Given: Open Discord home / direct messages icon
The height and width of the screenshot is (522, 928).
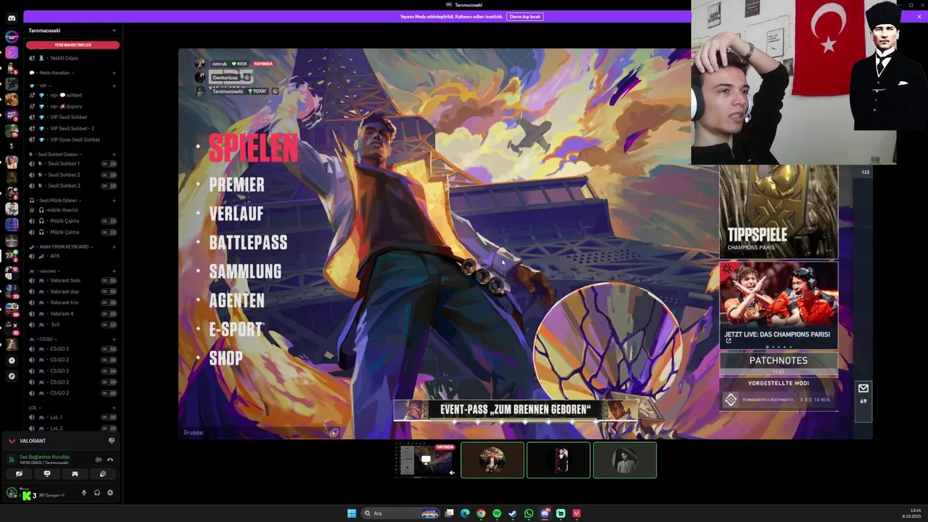Looking at the screenshot, I should 12,17.
